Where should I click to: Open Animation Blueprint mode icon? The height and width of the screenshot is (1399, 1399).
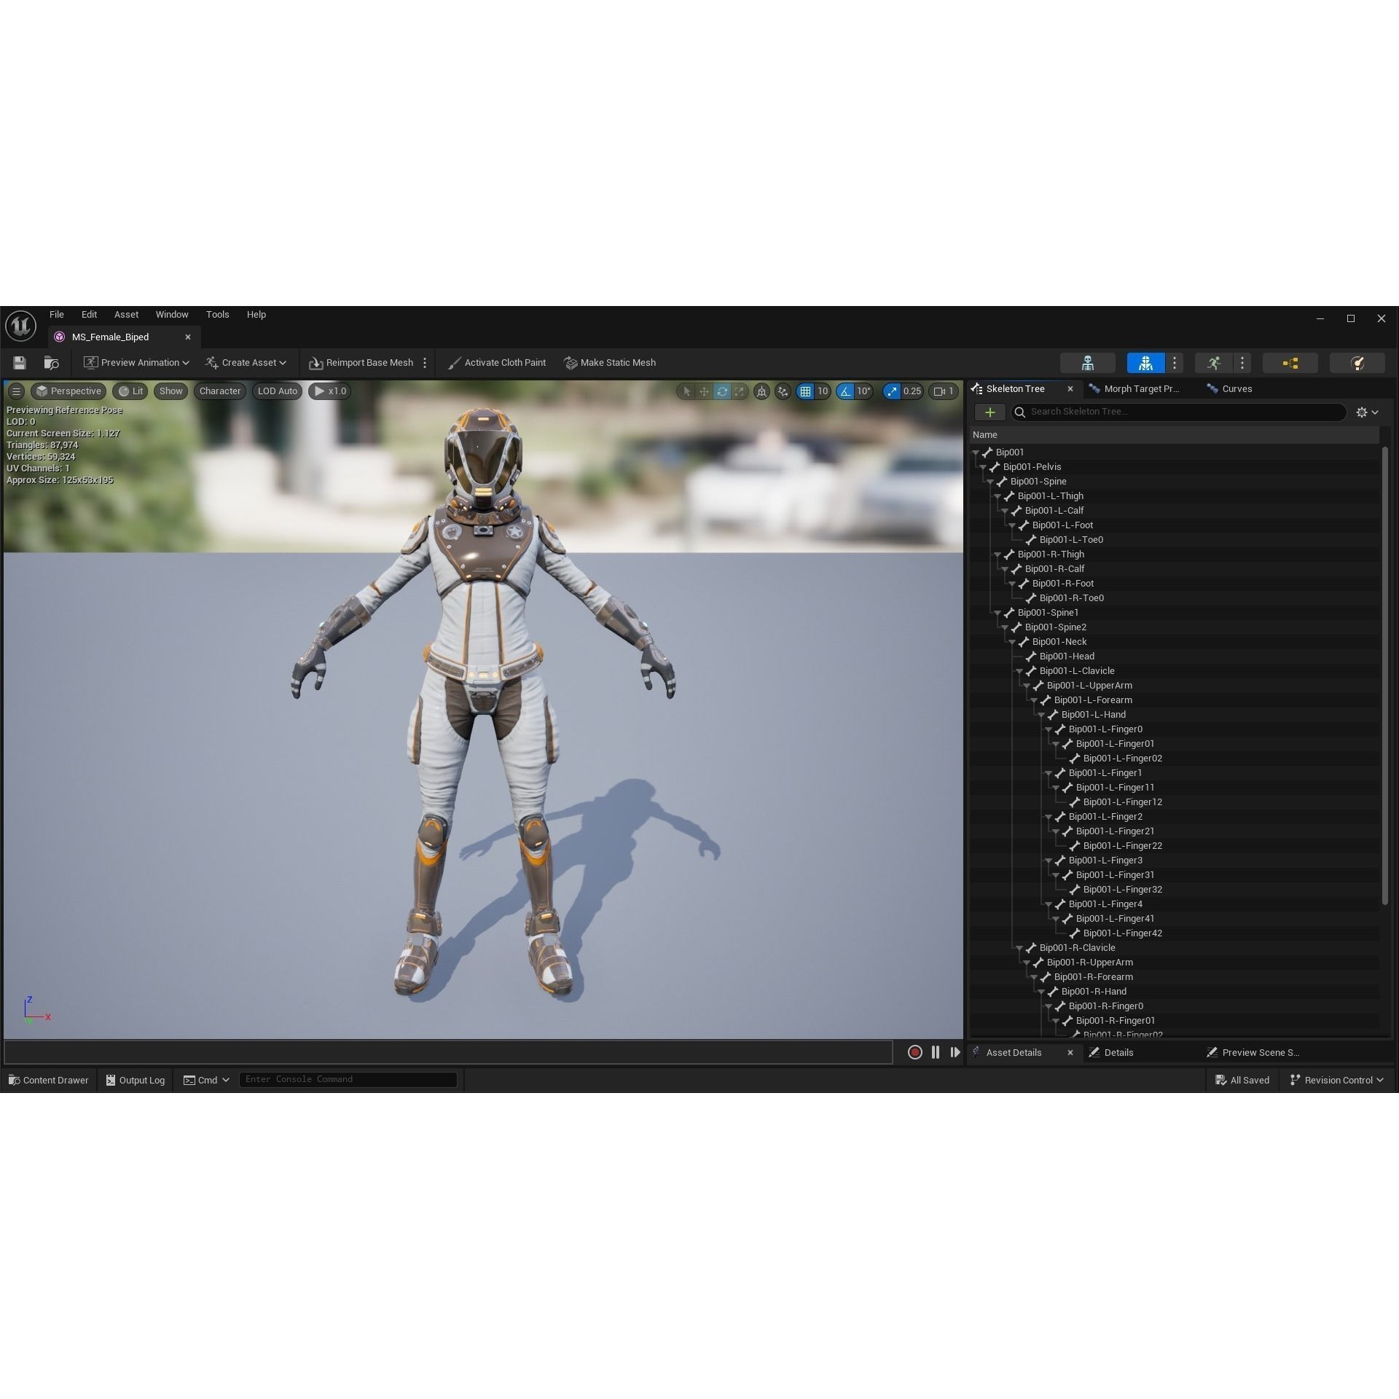[x=1290, y=363]
